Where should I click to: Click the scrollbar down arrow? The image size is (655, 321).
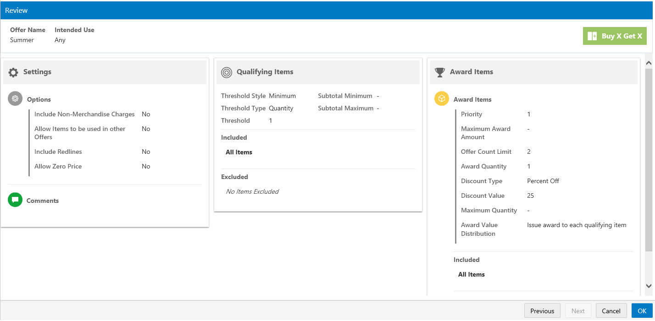[649, 286]
